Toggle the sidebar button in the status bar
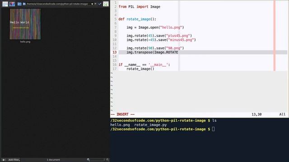The image size is (289, 162). click(x=4, y=160)
